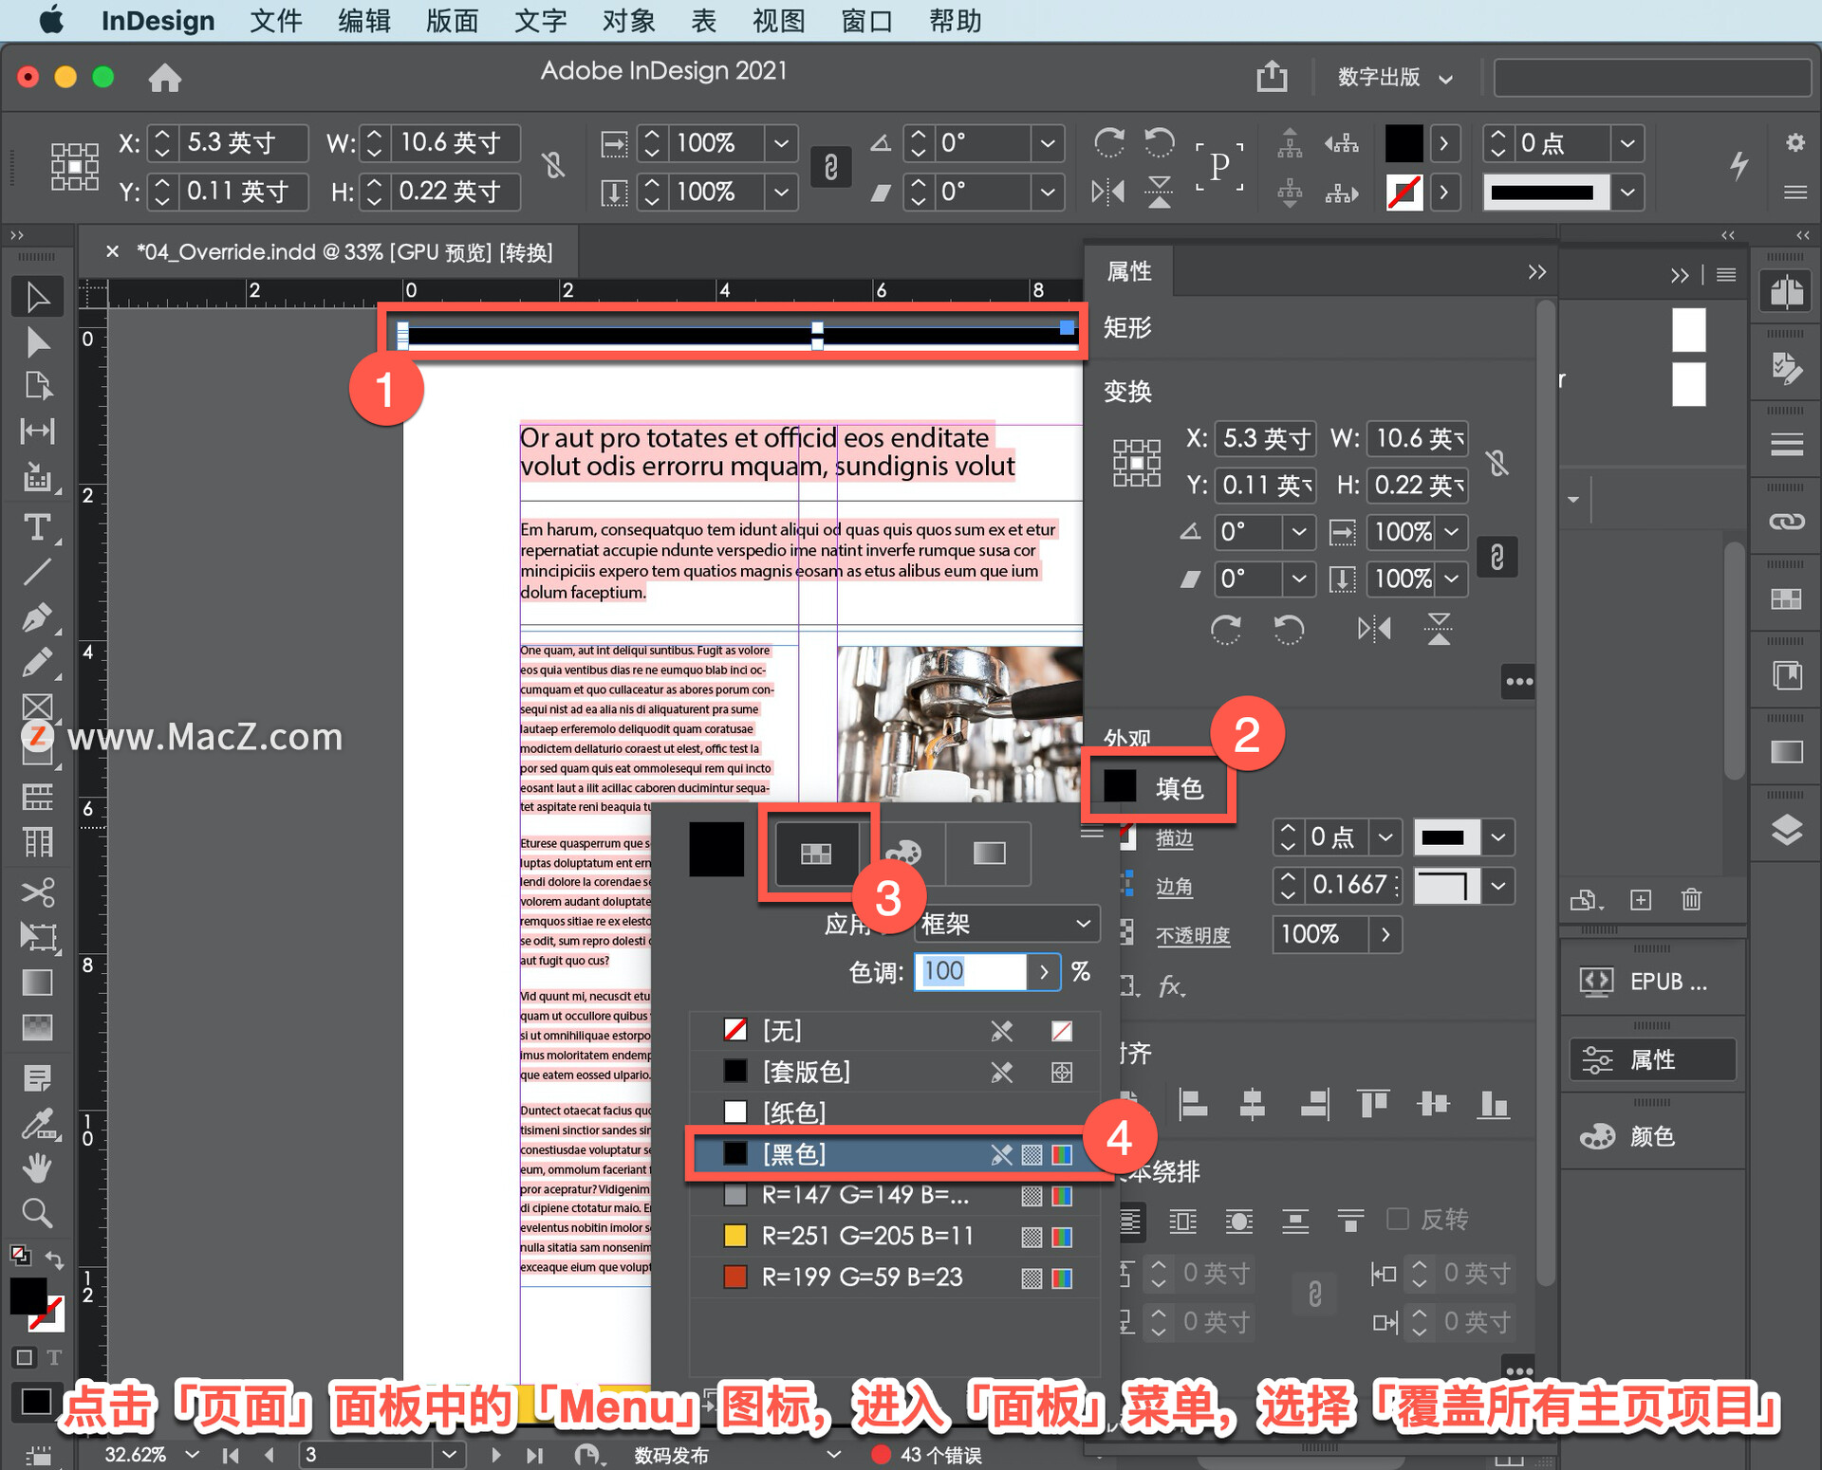
Task: Rotate 90° clockwise in Properties panel
Action: click(1225, 629)
